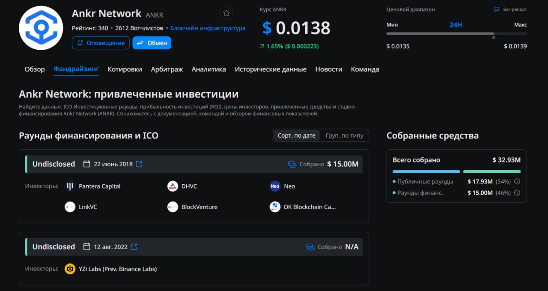
Task: Click the $ 0.0138 price value
Action: point(296,28)
